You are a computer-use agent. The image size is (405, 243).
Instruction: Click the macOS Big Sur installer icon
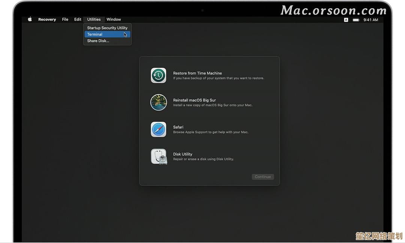point(158,102)
